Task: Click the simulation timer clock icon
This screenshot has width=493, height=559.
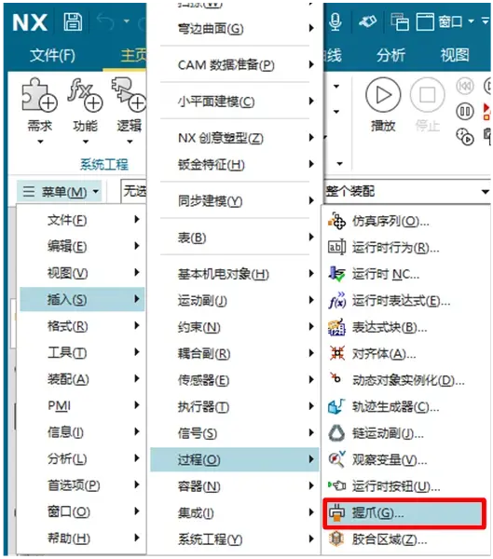Action: click(x=465, y=137)
